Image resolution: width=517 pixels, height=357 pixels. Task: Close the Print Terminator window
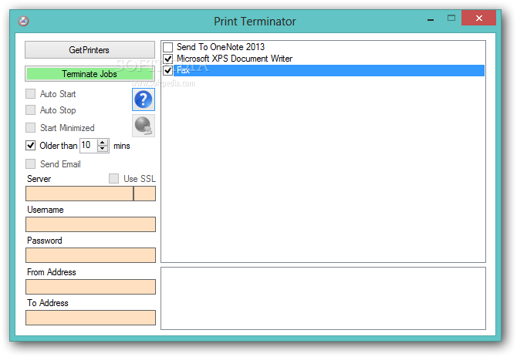[x=478, y=18]
